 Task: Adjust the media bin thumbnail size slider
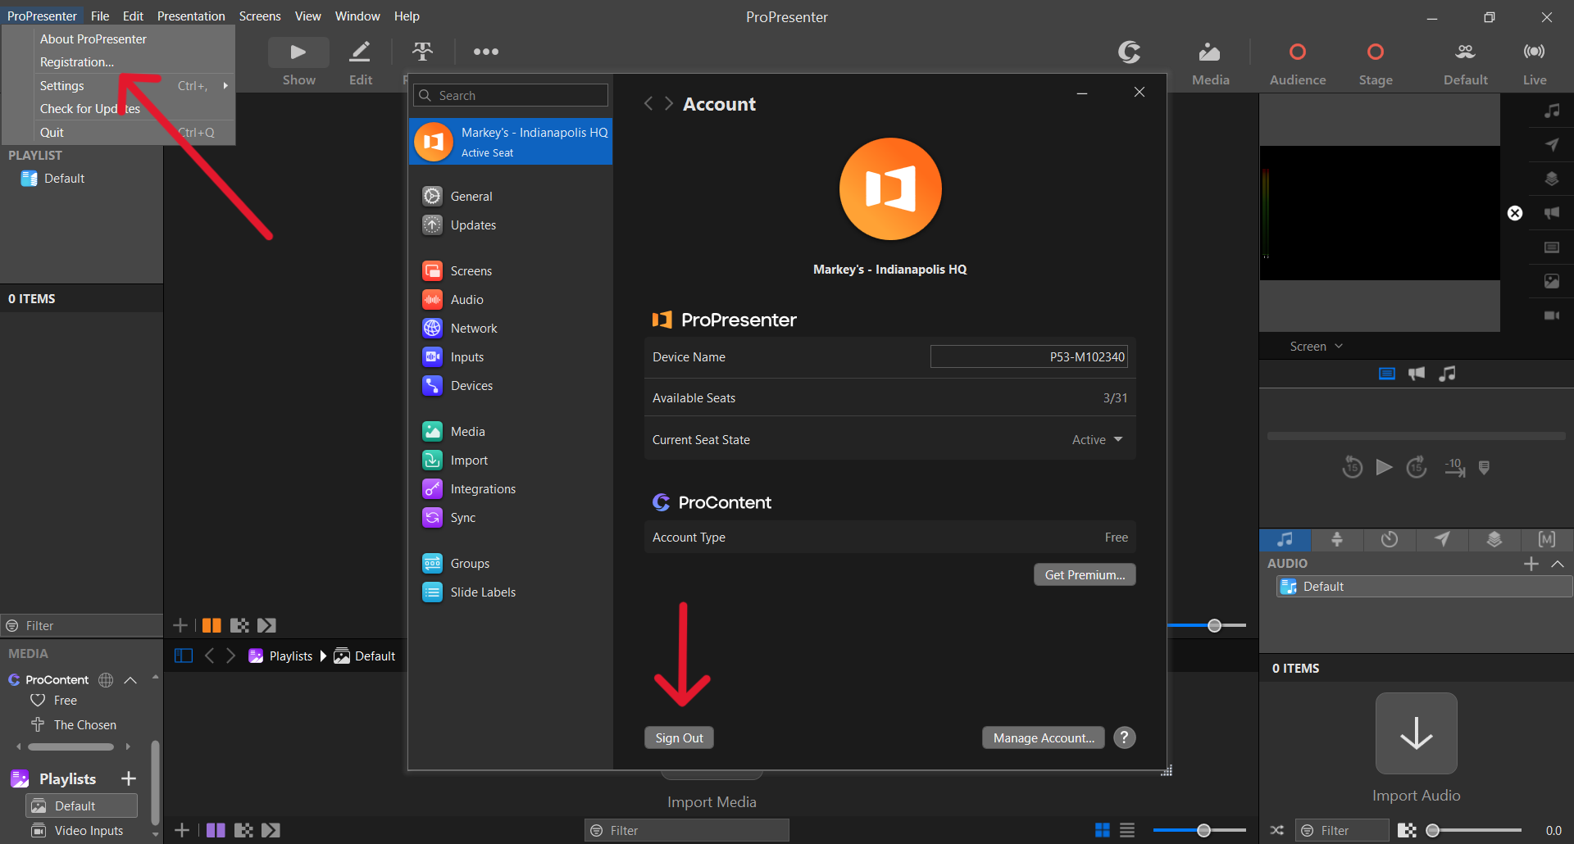pos(1199,830)
